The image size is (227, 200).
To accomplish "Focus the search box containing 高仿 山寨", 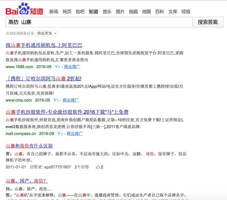I will (x=99, y=22).
